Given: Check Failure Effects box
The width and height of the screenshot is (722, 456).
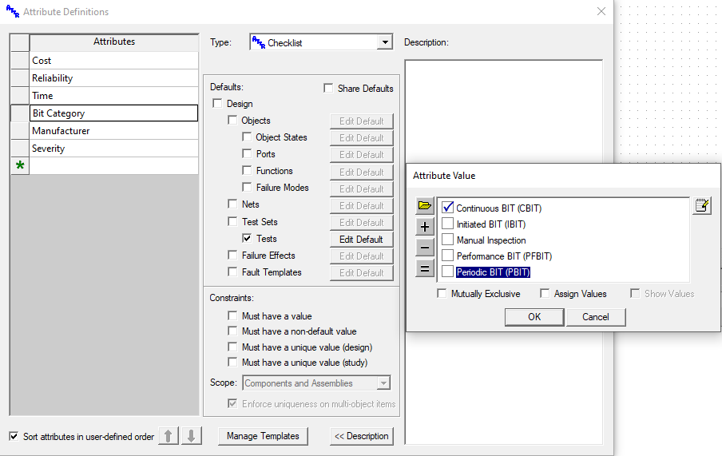Looking at the screenshot, I should coord(232,255).
